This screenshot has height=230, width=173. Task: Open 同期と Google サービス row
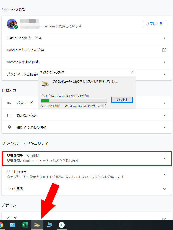(x=87, y=38)
